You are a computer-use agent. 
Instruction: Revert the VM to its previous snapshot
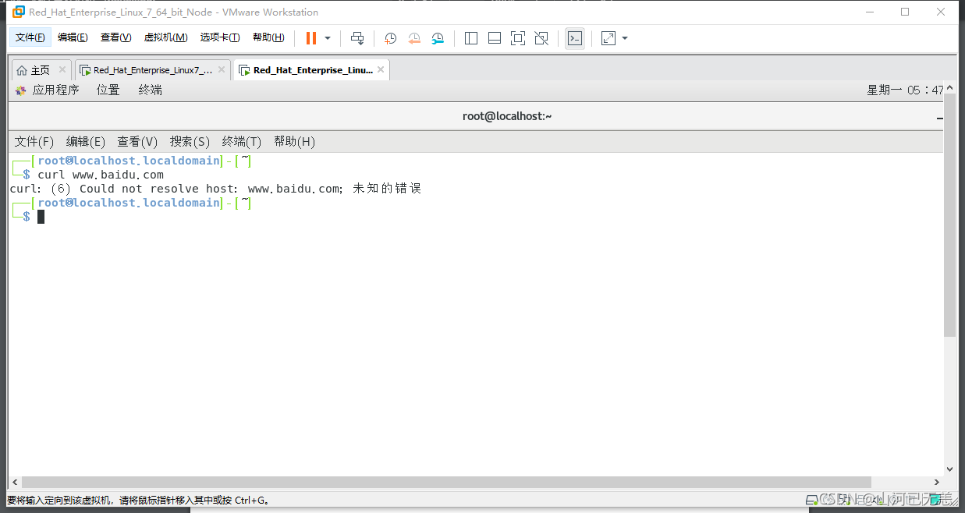click(x=414, y=38)
